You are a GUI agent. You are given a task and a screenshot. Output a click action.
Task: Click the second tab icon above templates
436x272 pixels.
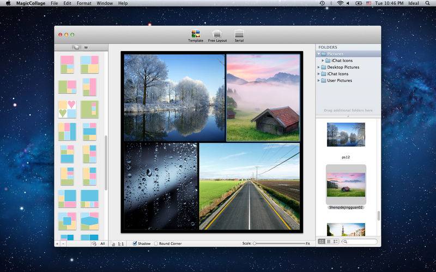86,47
